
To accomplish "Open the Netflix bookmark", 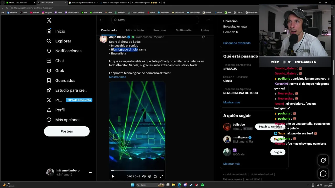I will (x=151, y=13).
